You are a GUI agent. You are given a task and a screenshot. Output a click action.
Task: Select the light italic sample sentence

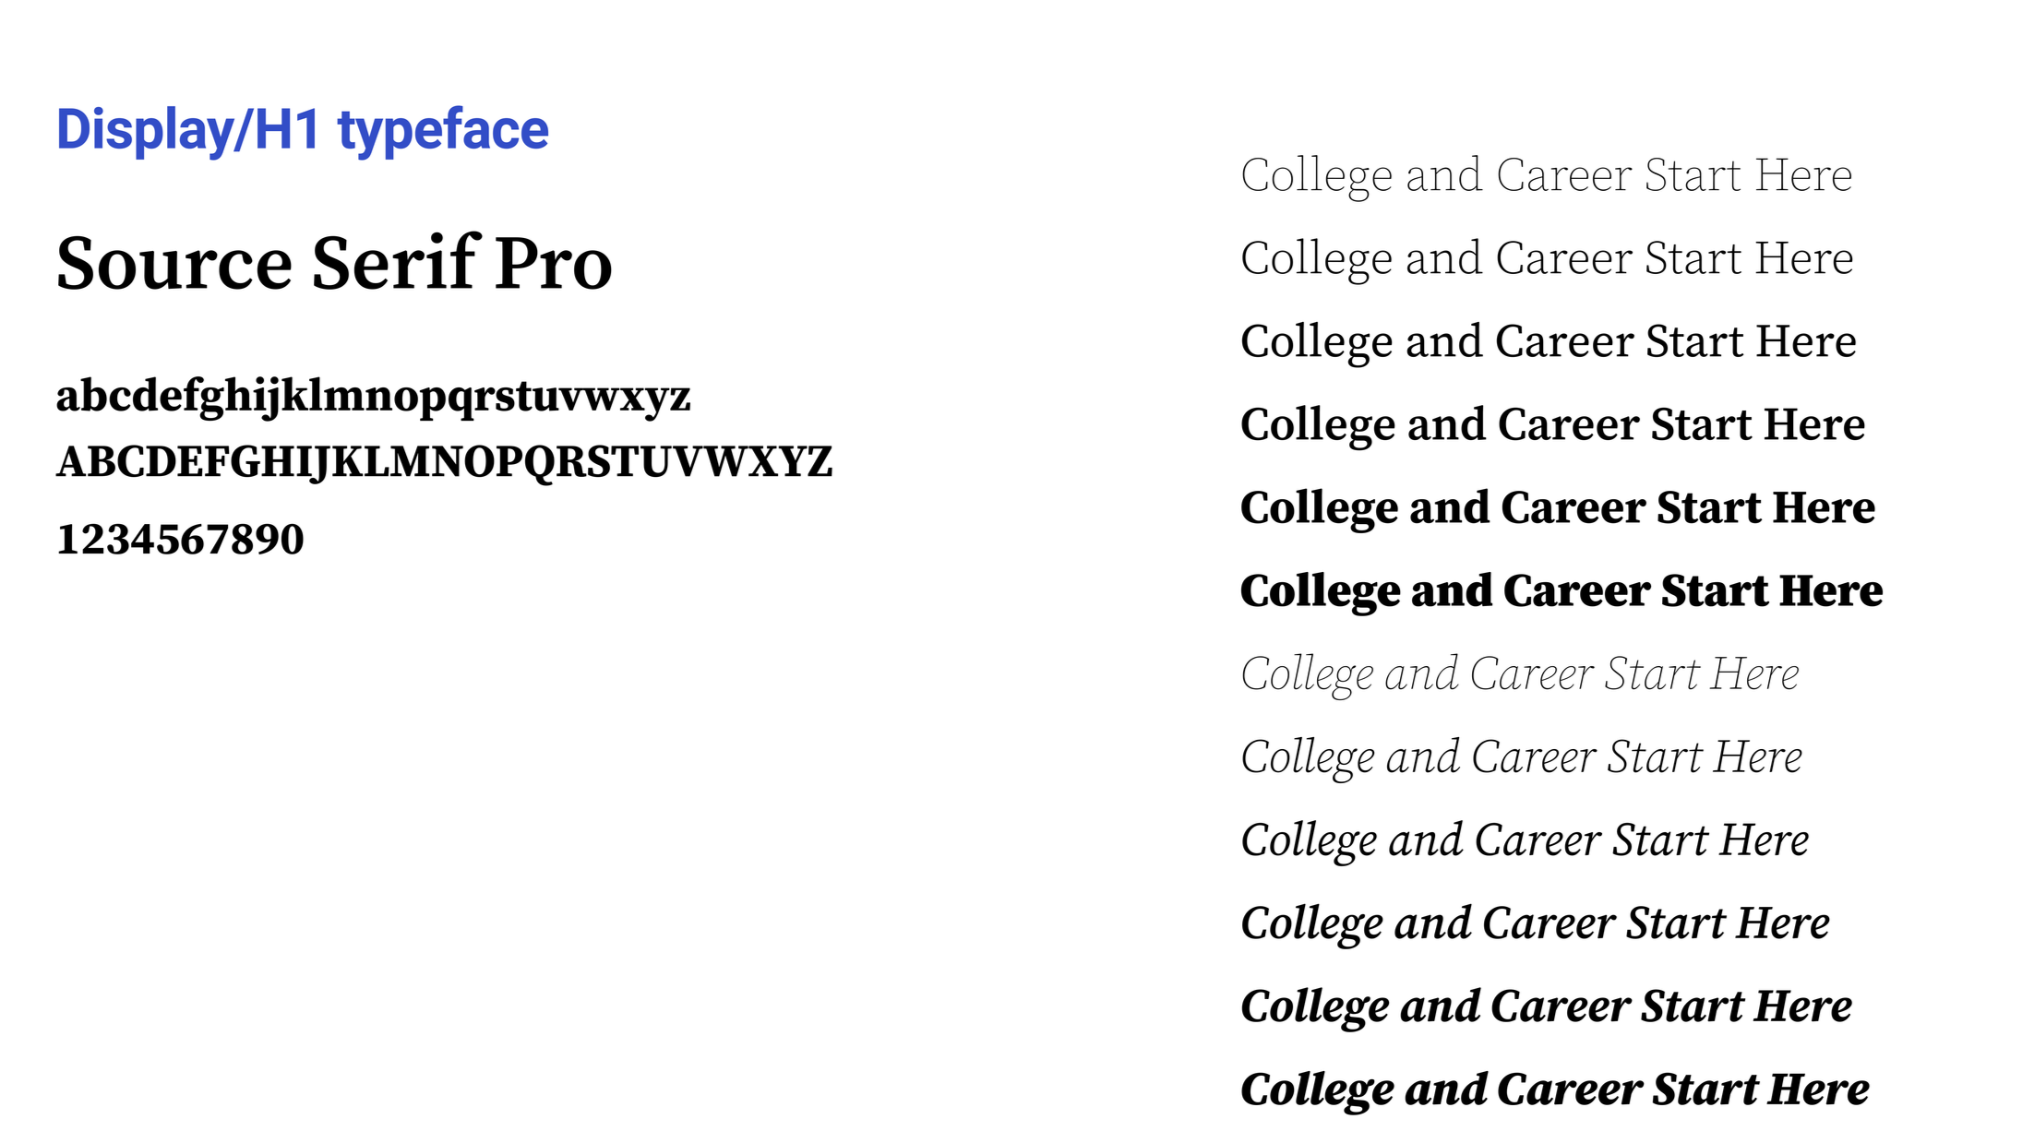pos(1522,758)
